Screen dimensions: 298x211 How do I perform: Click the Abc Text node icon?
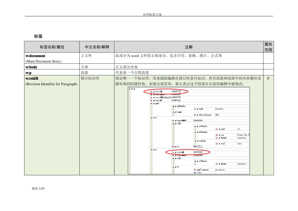pyautogui.click(x=195, y=173)
